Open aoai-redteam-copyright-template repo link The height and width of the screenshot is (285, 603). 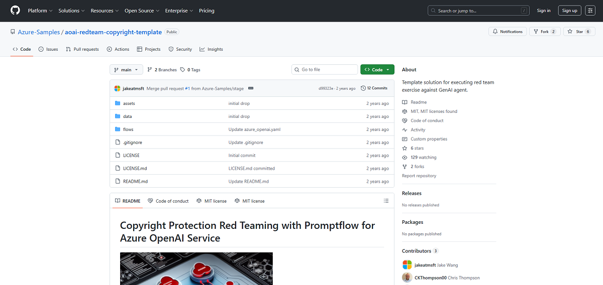click(x=114, y=32)
